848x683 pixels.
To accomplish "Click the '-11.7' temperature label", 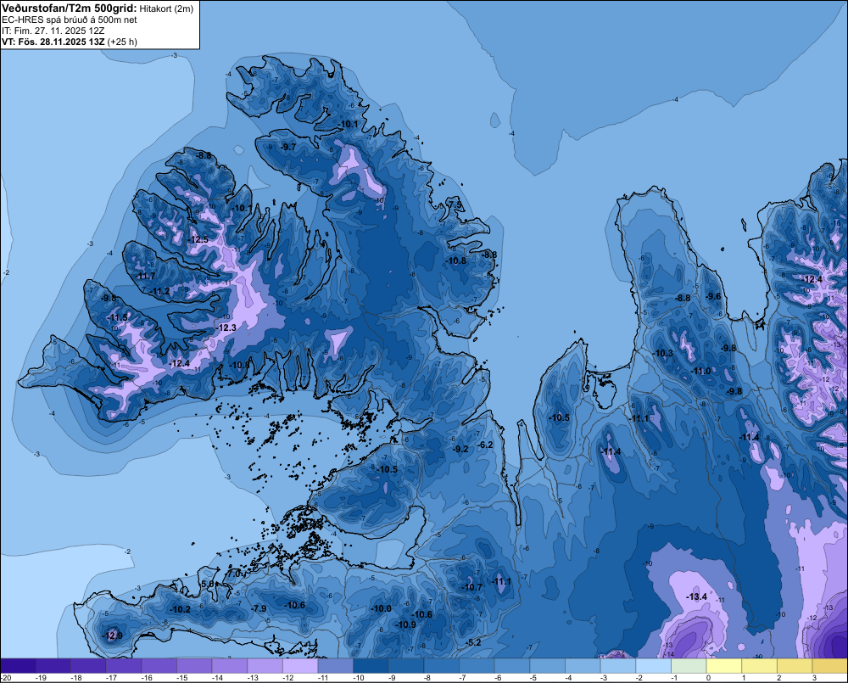I will pyautogui.click(x=146, y=276).
